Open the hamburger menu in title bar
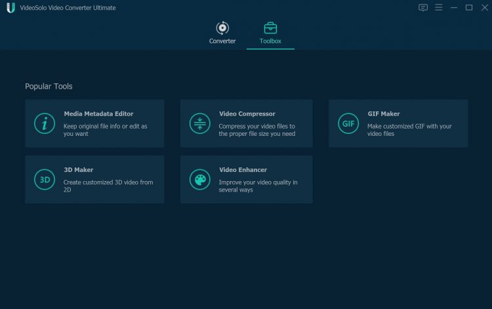 point(439,7)
